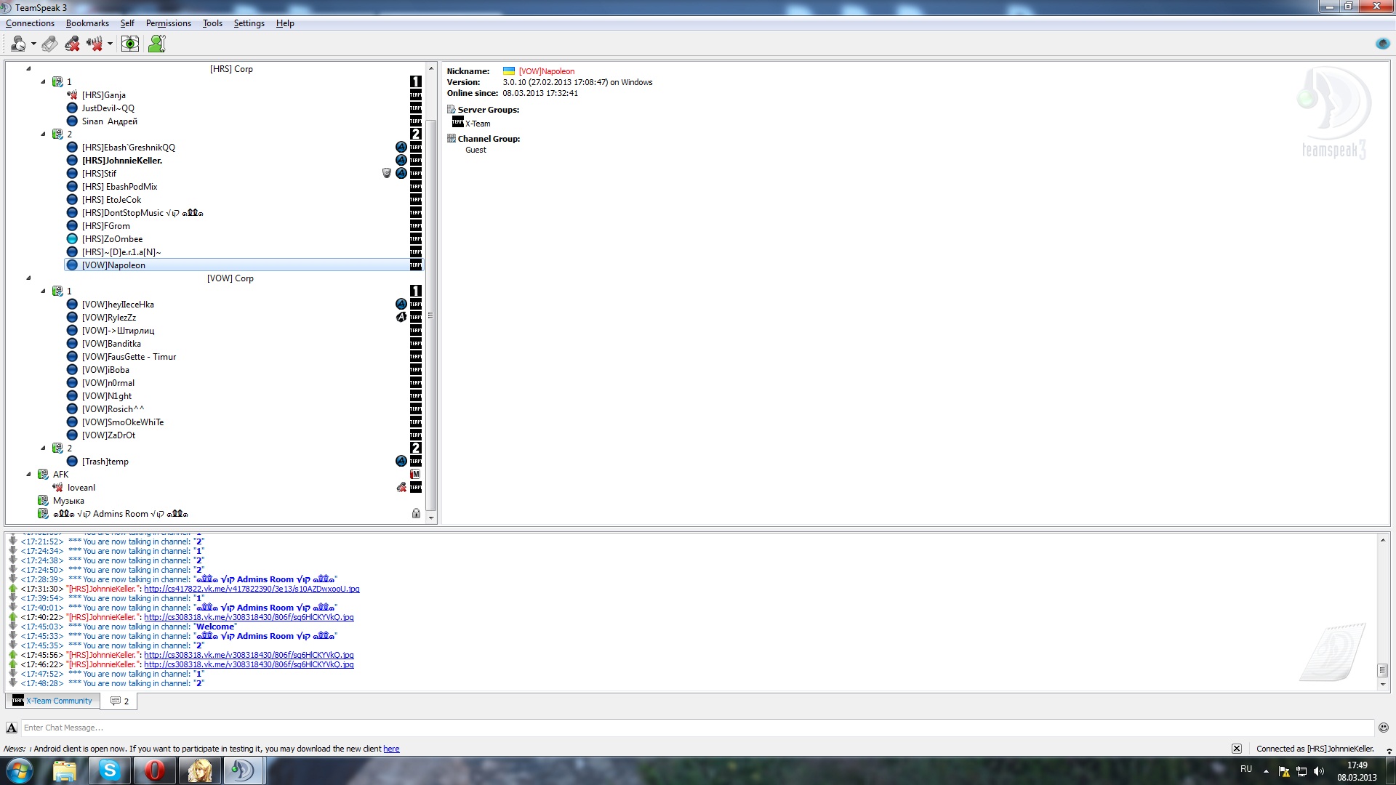The width and height of the screenshot is (1396, 785).
Task: Open the Permissions menu
Action: (x=168, y=23)
